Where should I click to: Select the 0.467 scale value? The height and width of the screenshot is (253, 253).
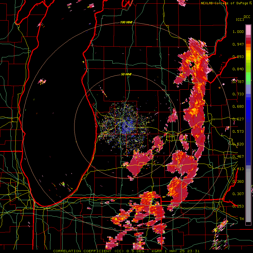click(238, 157)
